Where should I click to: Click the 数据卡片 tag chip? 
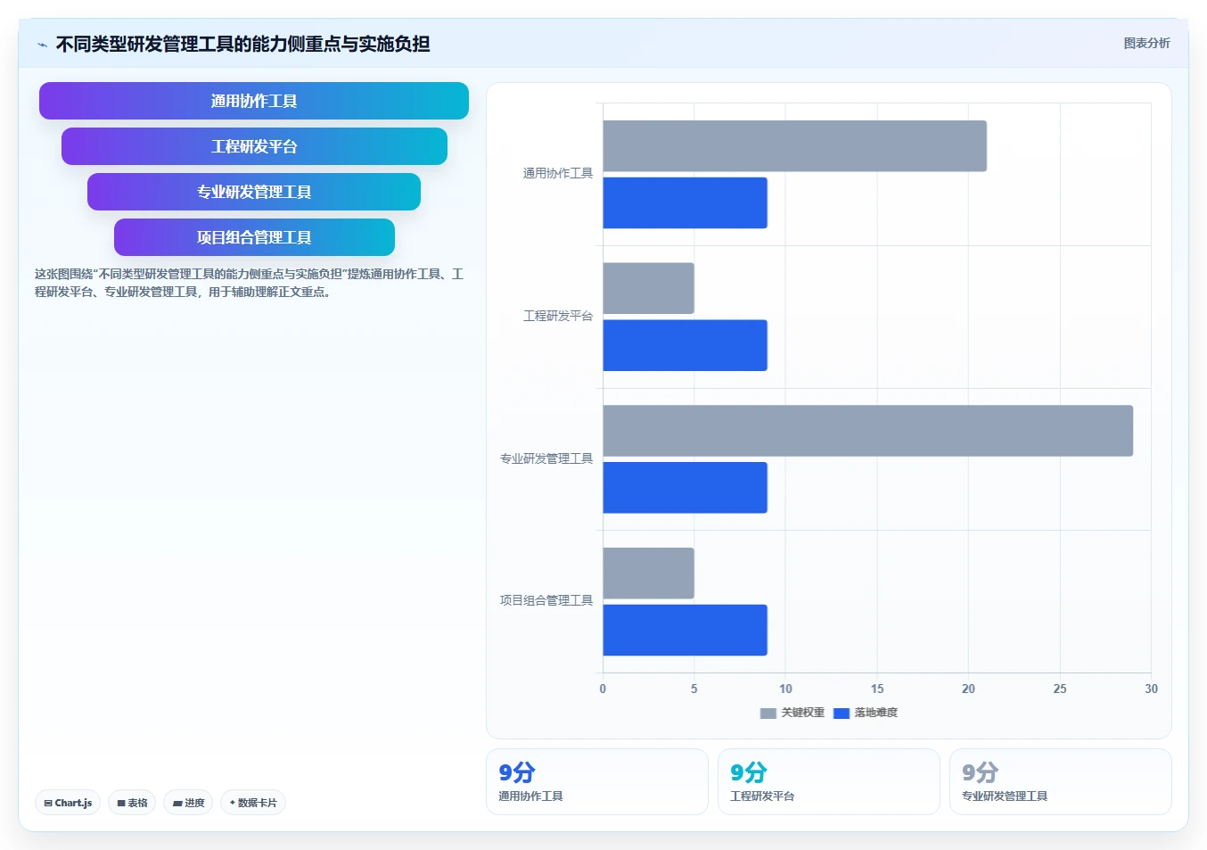(253, 803)
